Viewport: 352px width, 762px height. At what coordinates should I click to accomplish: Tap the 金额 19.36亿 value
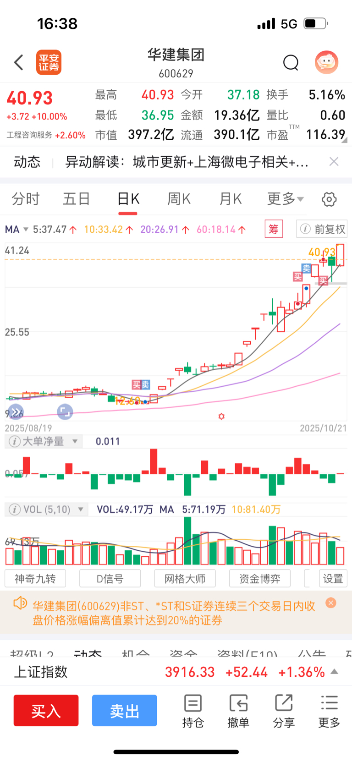click(x=237, y=115)
